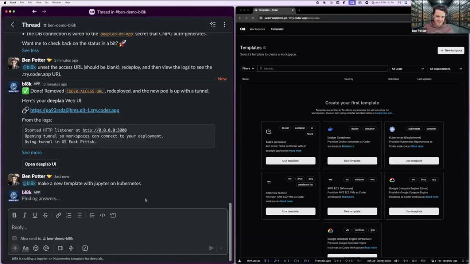The height and width of the screenshot is (264, 470).
Task: Open the Slack Edit menu
Action: [30, 2]
